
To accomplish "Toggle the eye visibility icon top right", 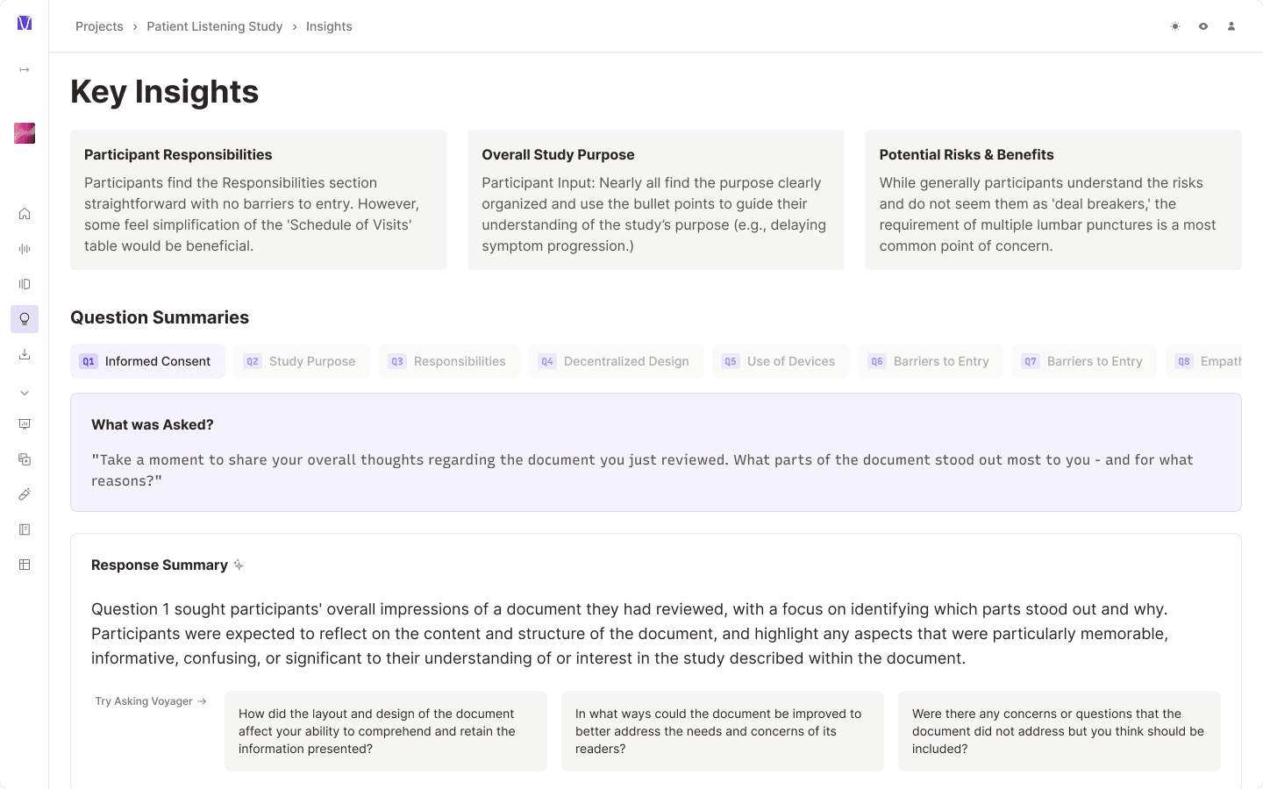I will [x=1203, y=26].
